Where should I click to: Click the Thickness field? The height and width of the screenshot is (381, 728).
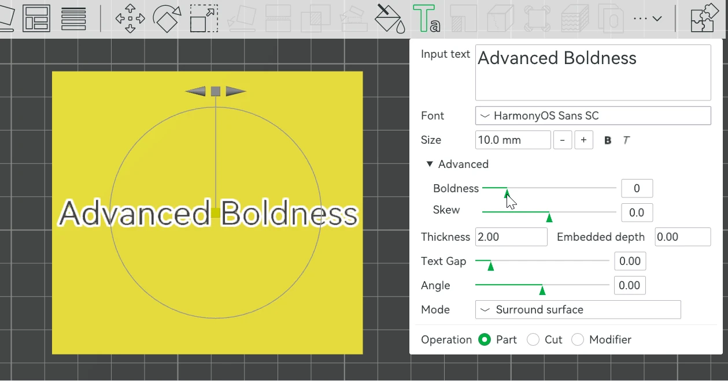(511, 237)
